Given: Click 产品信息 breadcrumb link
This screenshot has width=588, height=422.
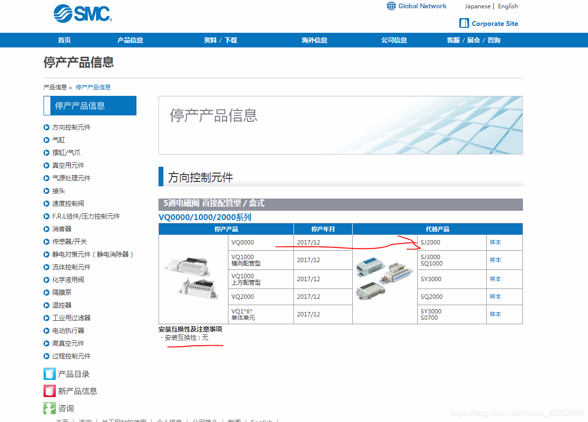Looking at the screenshot, I should [x=55, y=87].
